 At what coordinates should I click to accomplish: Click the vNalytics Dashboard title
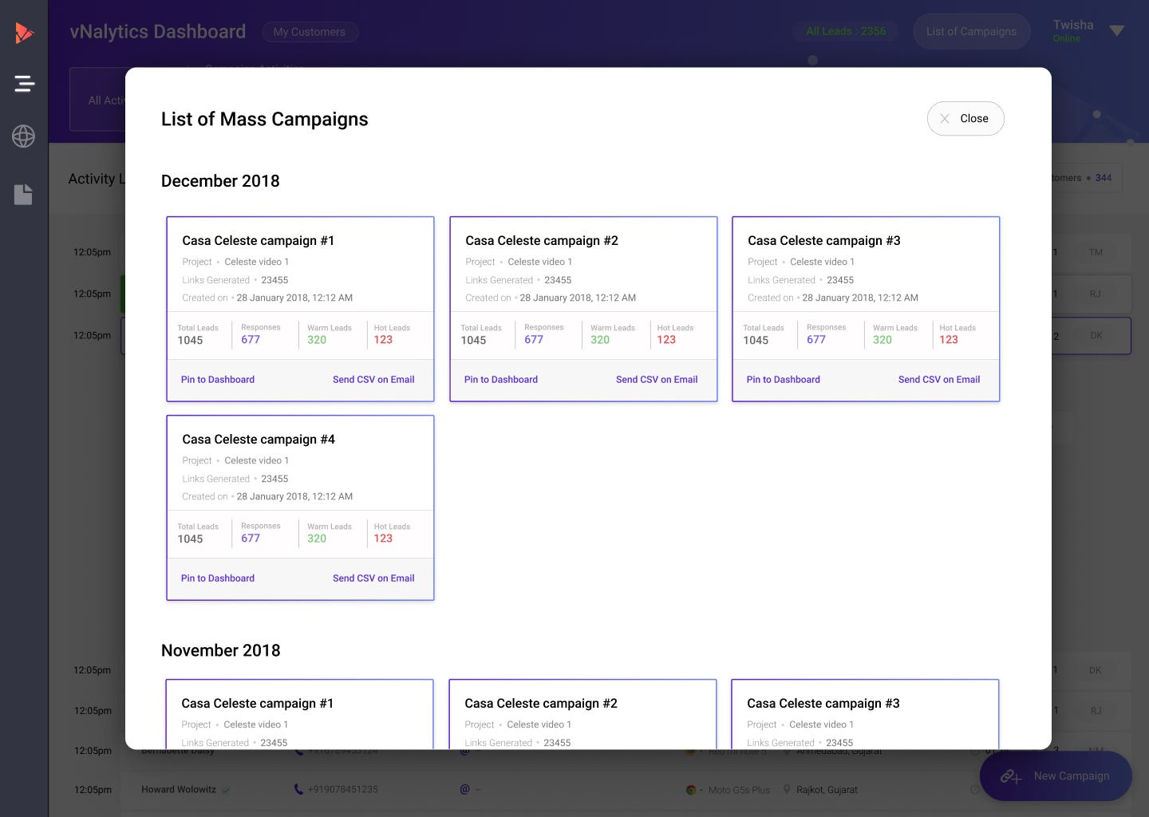point(158,32)
